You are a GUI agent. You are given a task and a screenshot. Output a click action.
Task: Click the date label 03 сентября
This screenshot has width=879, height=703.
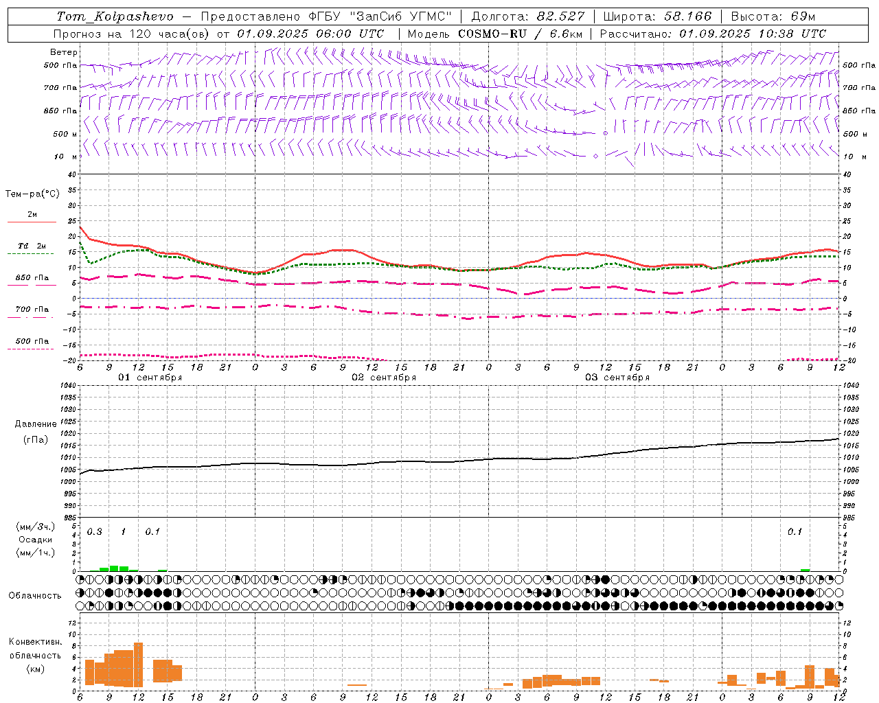(617, 378)
